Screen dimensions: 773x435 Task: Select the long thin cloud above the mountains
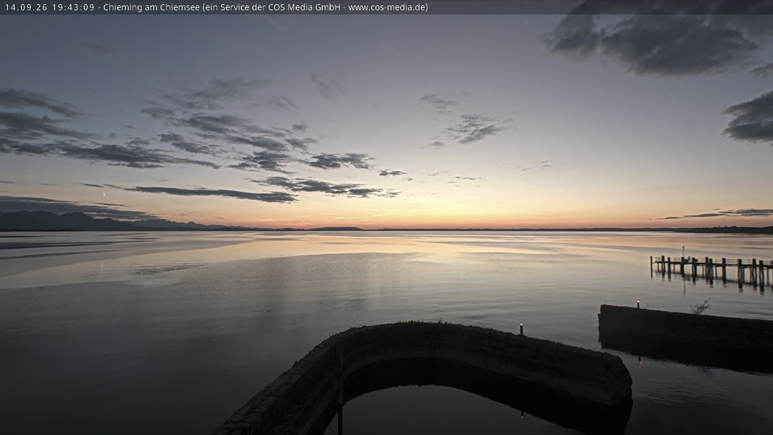(211, 193)
